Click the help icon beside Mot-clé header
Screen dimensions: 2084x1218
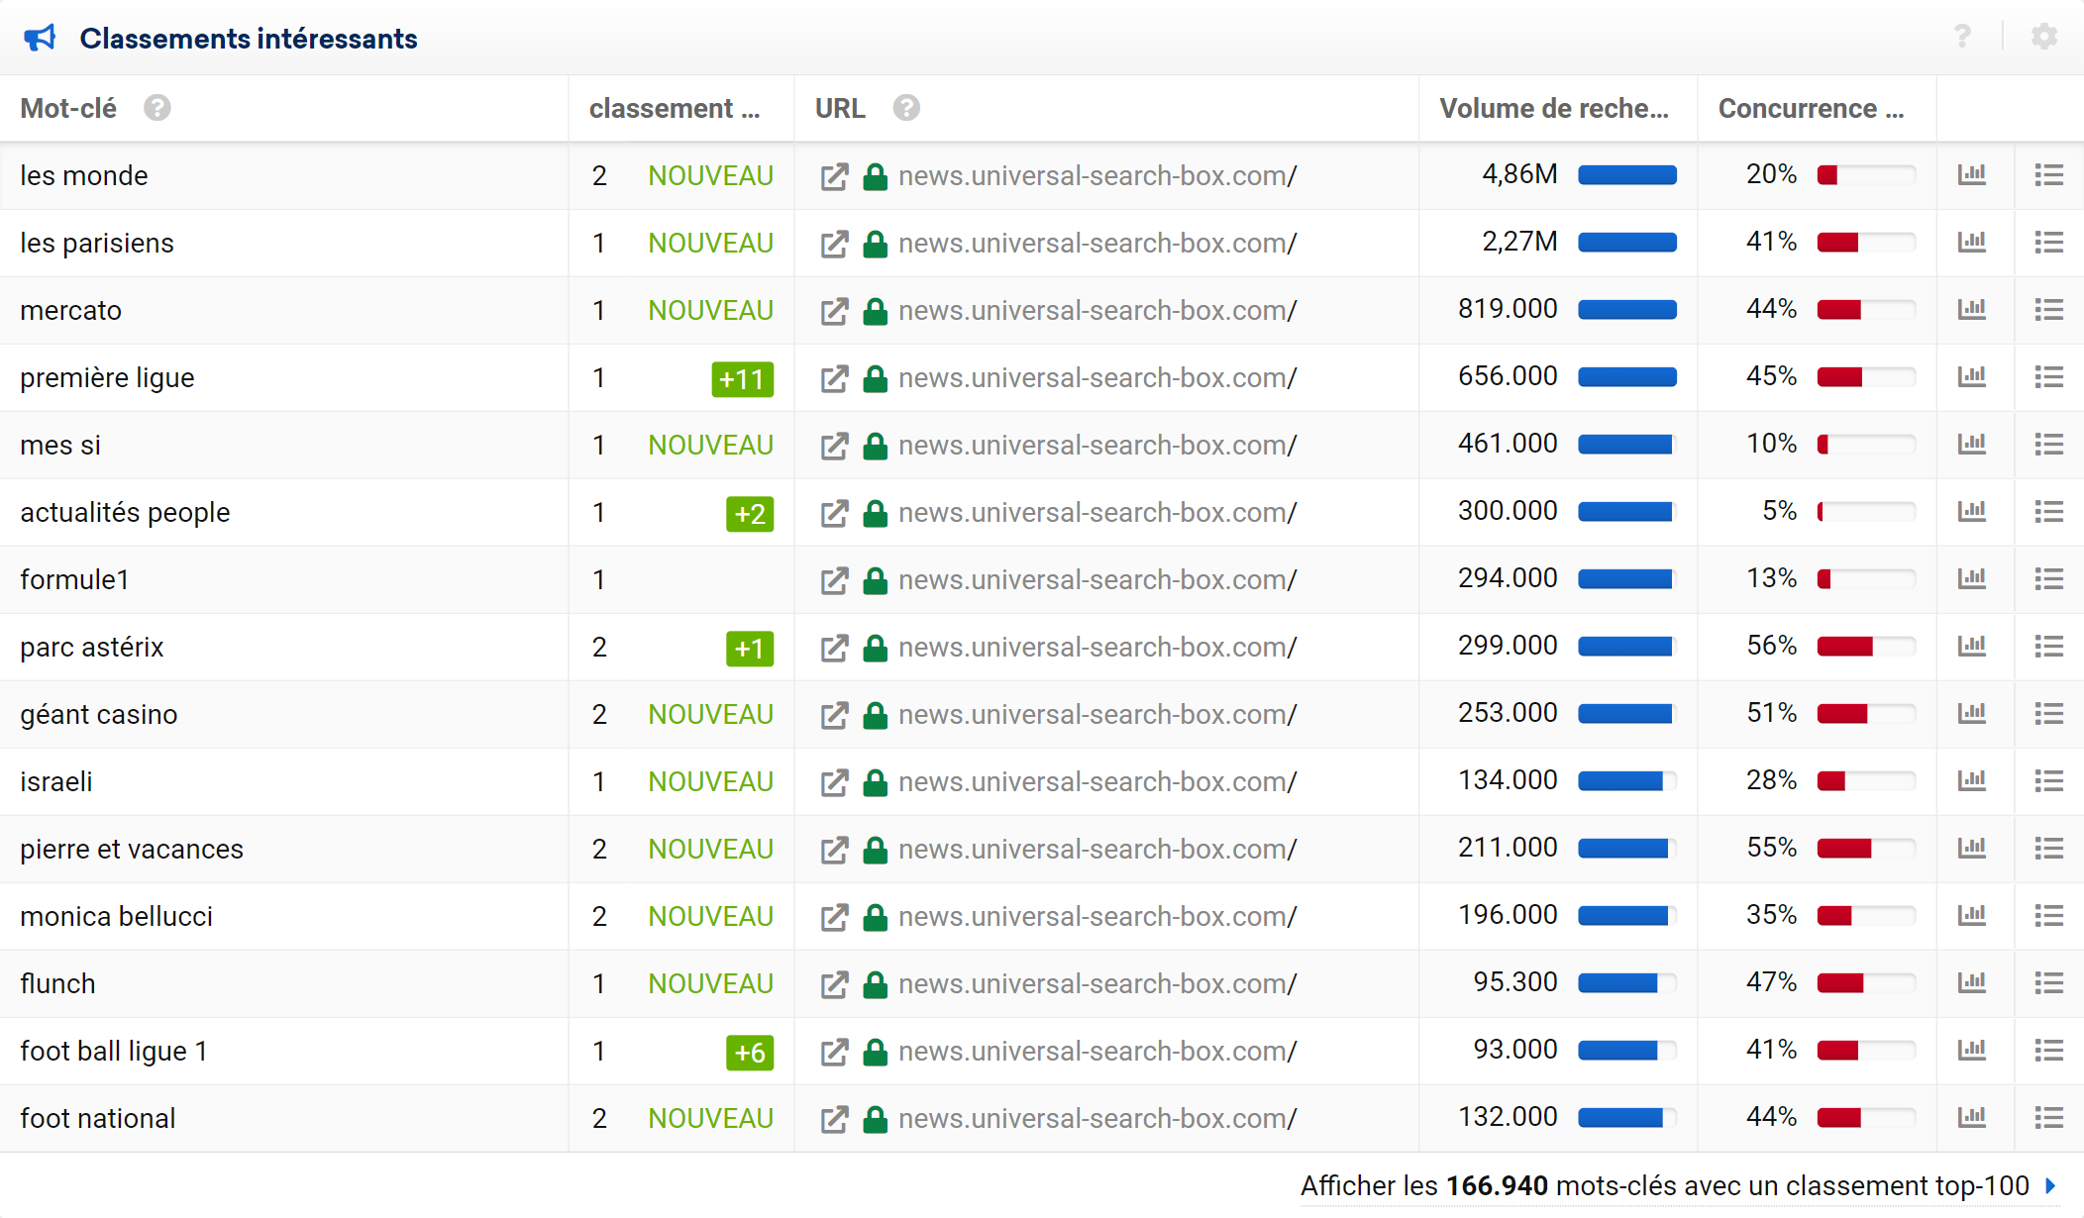pos(156,108)
